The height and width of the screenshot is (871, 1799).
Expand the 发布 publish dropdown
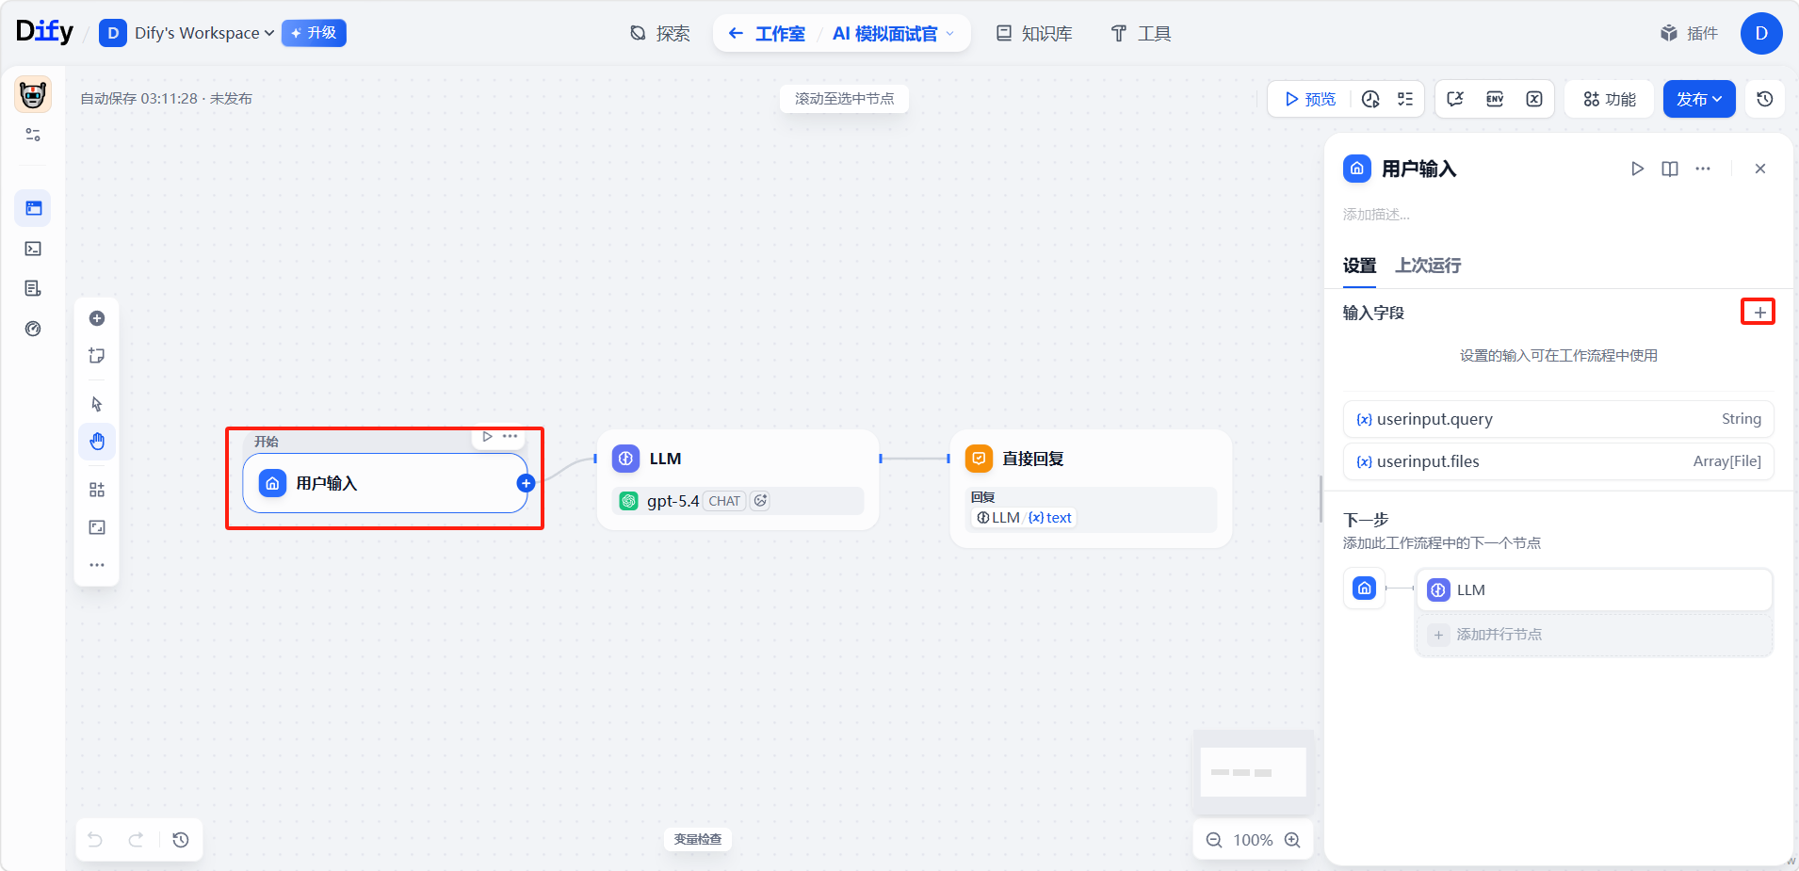(1699, 99)
